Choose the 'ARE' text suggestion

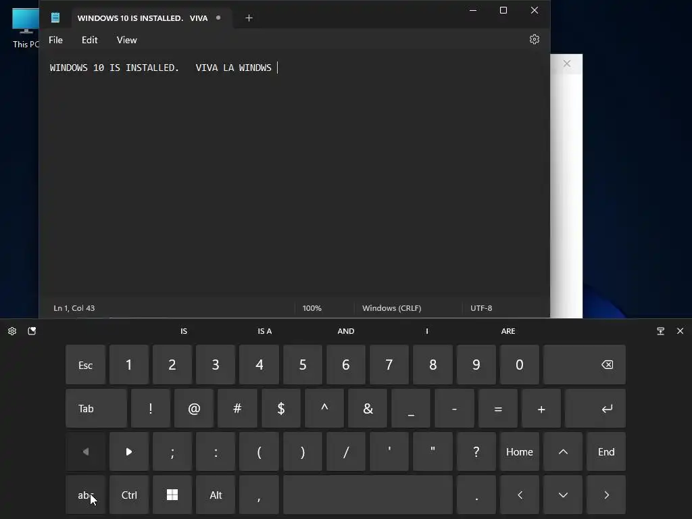(508, 331)
